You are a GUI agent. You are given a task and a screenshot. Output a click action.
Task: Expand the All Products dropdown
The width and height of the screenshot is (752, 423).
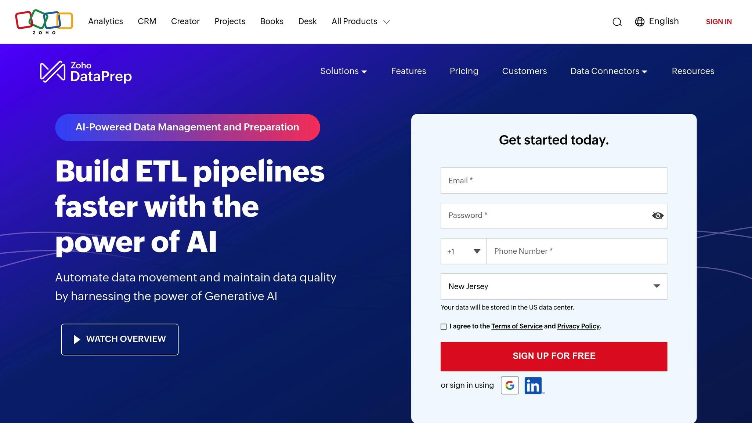[x=360, y=22]
